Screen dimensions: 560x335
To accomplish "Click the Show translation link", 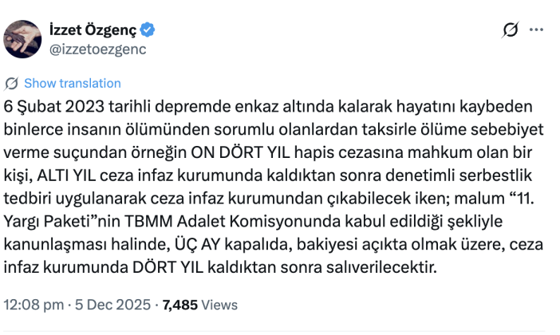I will (x=73, y=83).
